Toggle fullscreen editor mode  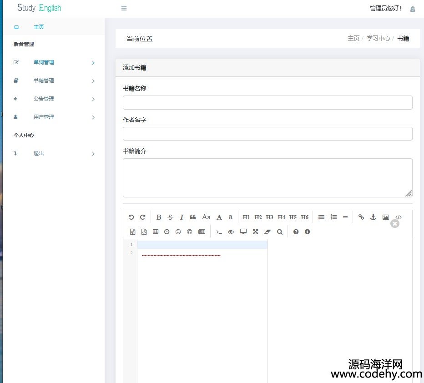click(256, 232)
